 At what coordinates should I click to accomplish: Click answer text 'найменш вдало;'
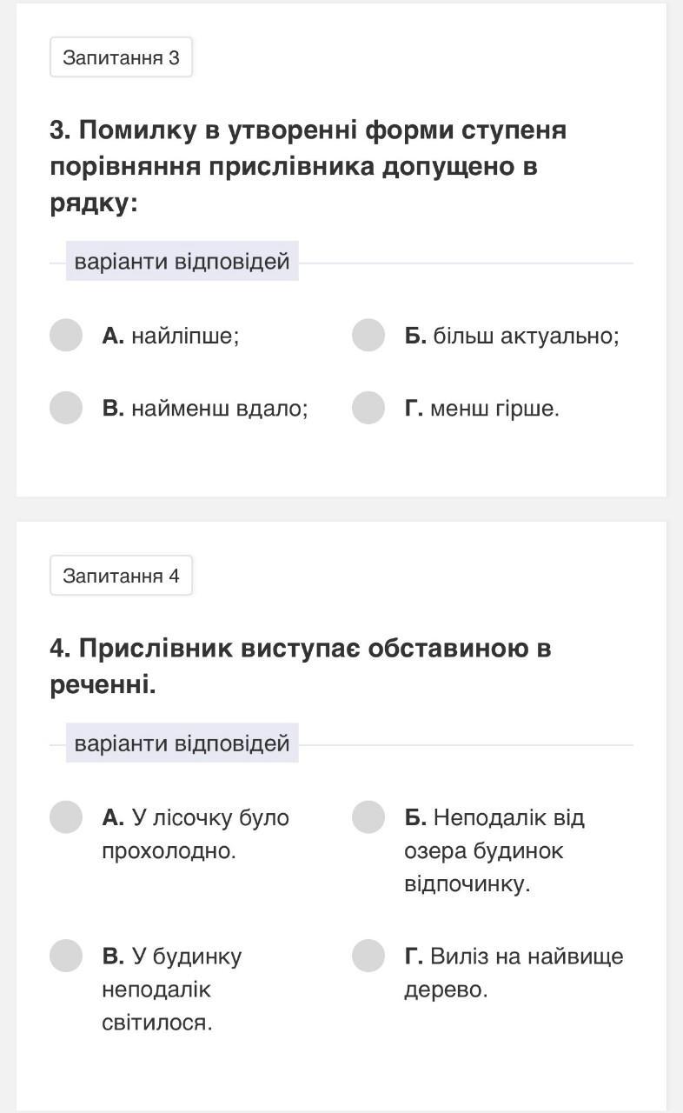click(x=219, y=409)
